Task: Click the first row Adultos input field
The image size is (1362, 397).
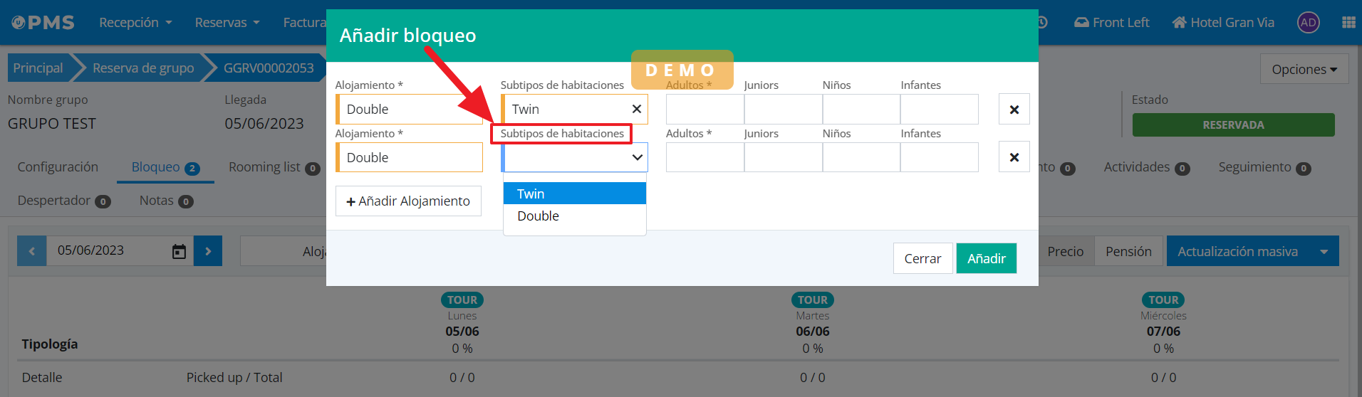Action: tap(705, 110)
